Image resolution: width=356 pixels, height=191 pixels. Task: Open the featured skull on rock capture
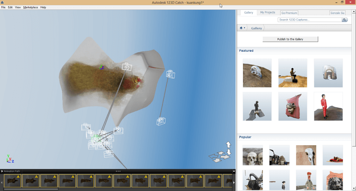tap(257, 73)
